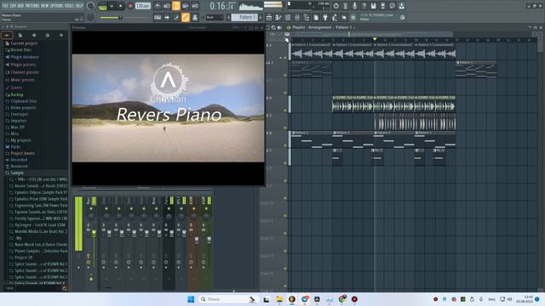Click the playlist speaker icon
The image size is (545, 306).
(279, 27)
